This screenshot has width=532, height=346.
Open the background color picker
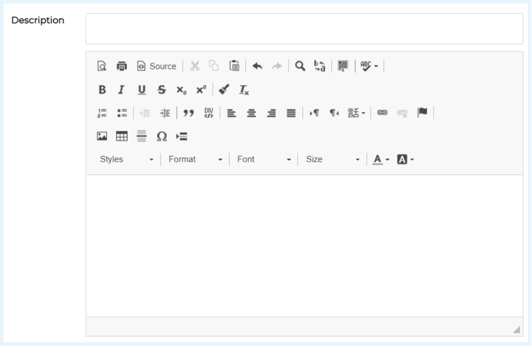[x=406, y=159]
